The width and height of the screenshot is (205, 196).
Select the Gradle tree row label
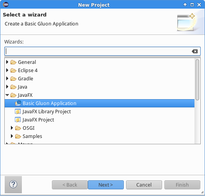pyautogui.click(x=25, y=79)
